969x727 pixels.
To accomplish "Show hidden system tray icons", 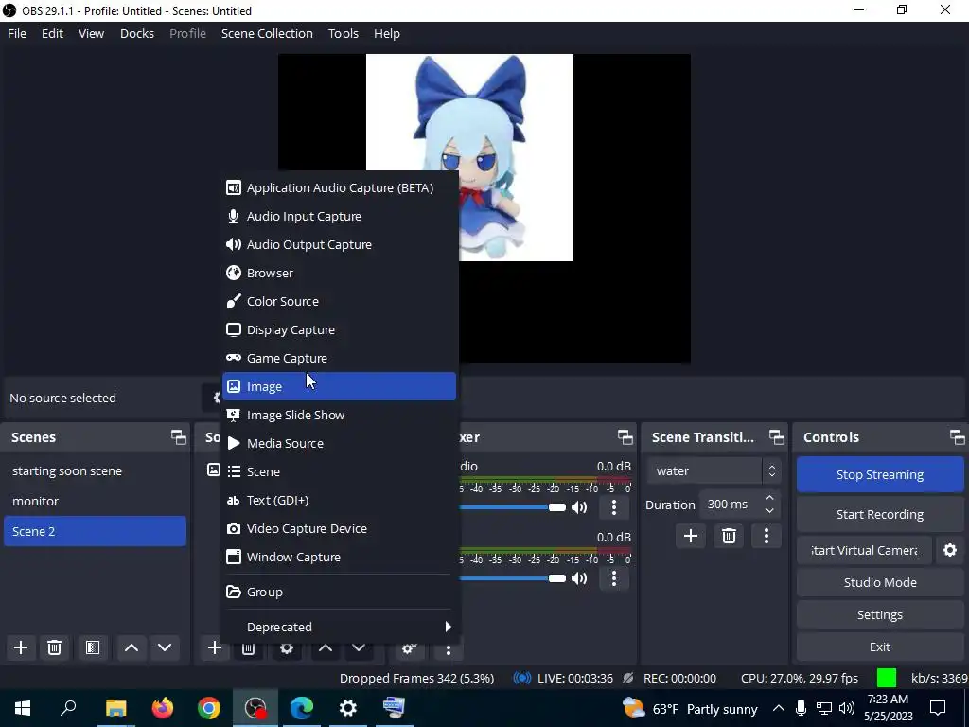I will click(779, 708).
